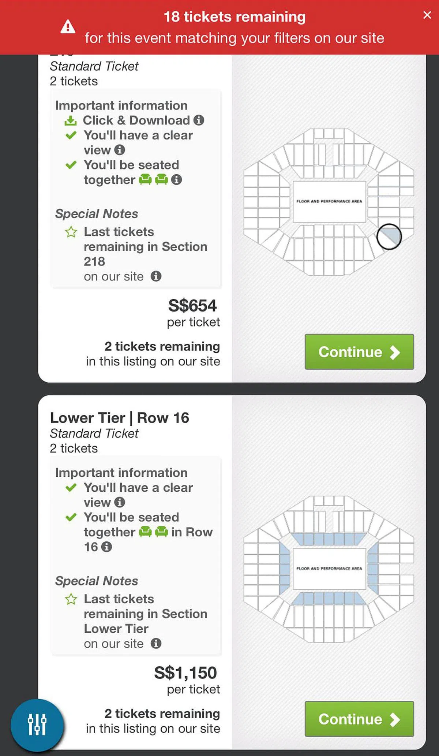Select circled section on first seating map

(389, 237)
